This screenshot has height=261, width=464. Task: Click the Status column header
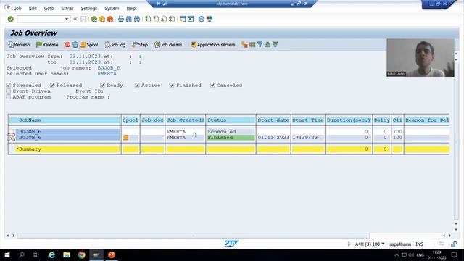[x=231, y=120]
